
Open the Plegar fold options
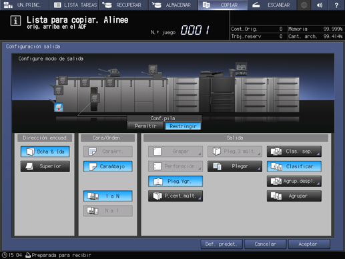(x=235, y=166)
